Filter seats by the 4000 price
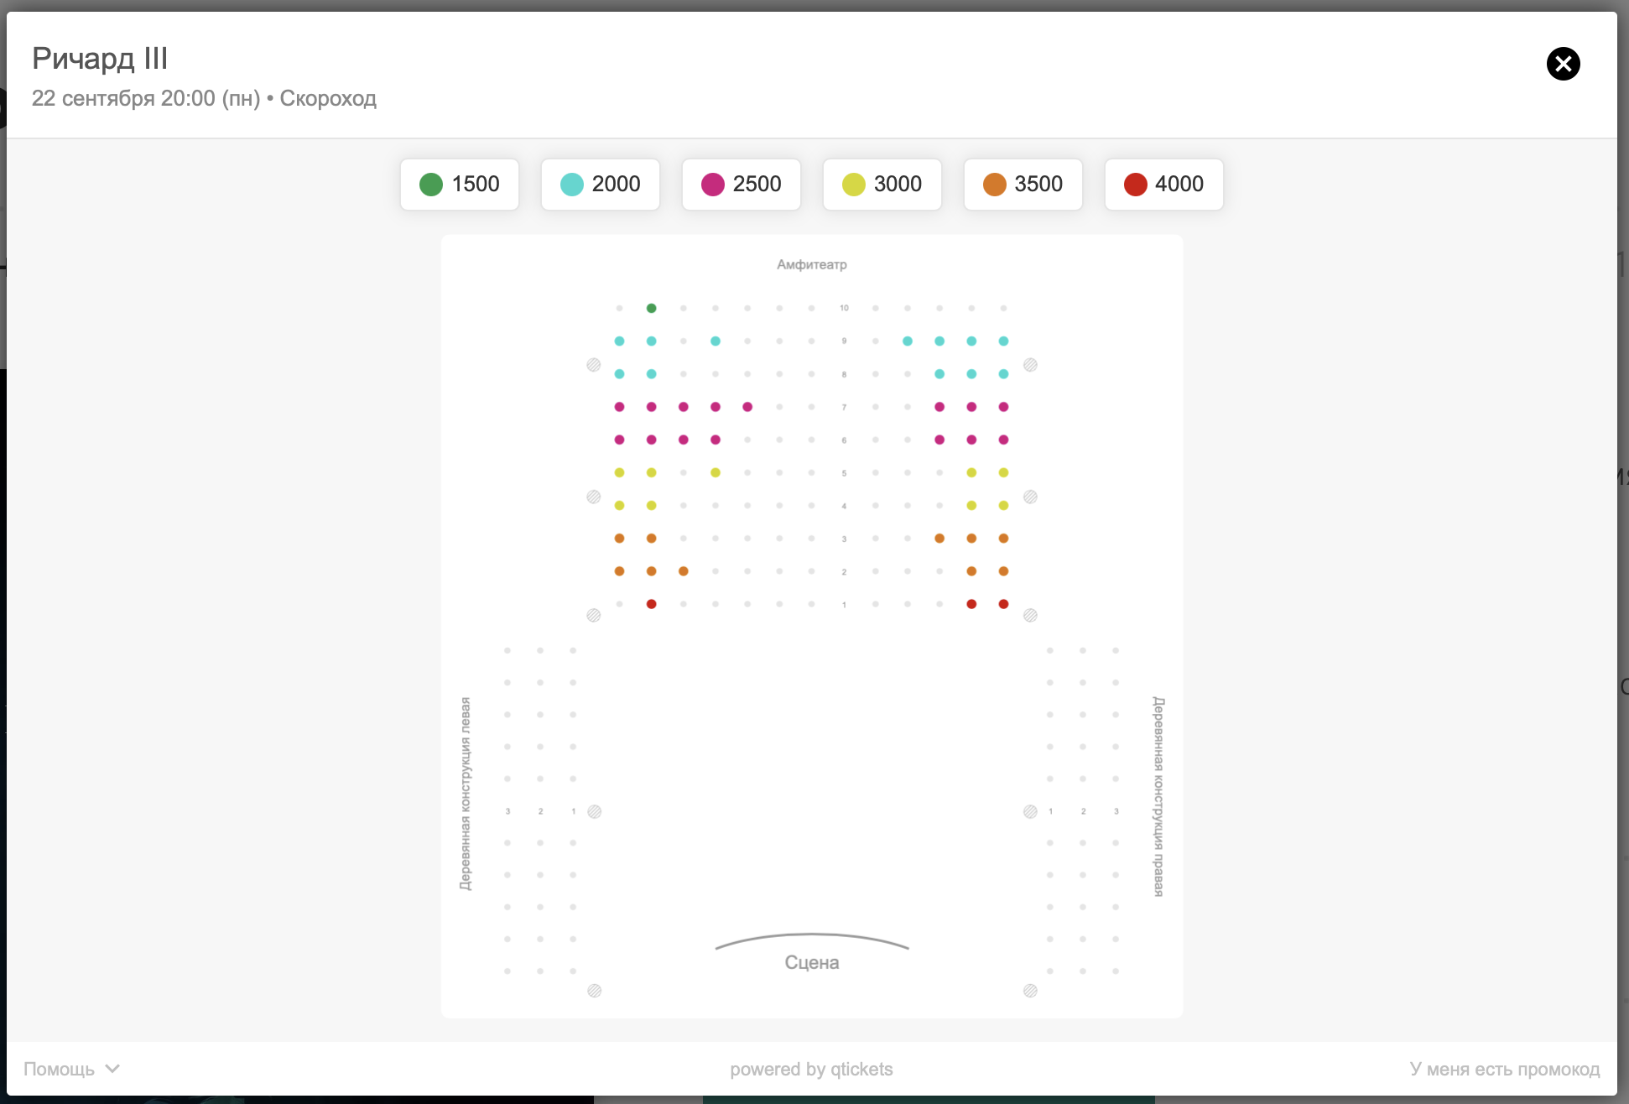 [1164, 185]
